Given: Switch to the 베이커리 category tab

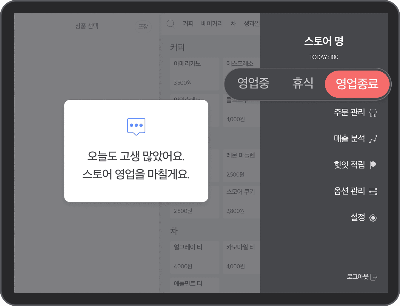Looking at the screenshot, I should [212, 24].
